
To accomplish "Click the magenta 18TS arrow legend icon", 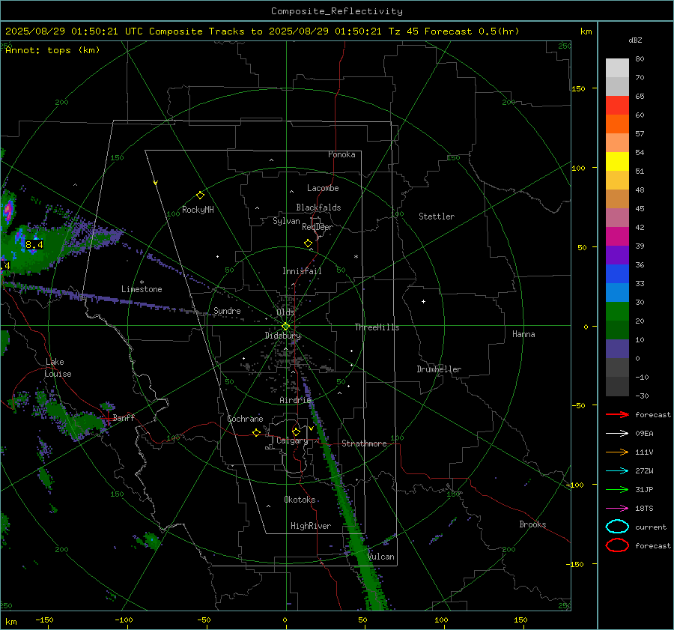I will click(617, 509).
